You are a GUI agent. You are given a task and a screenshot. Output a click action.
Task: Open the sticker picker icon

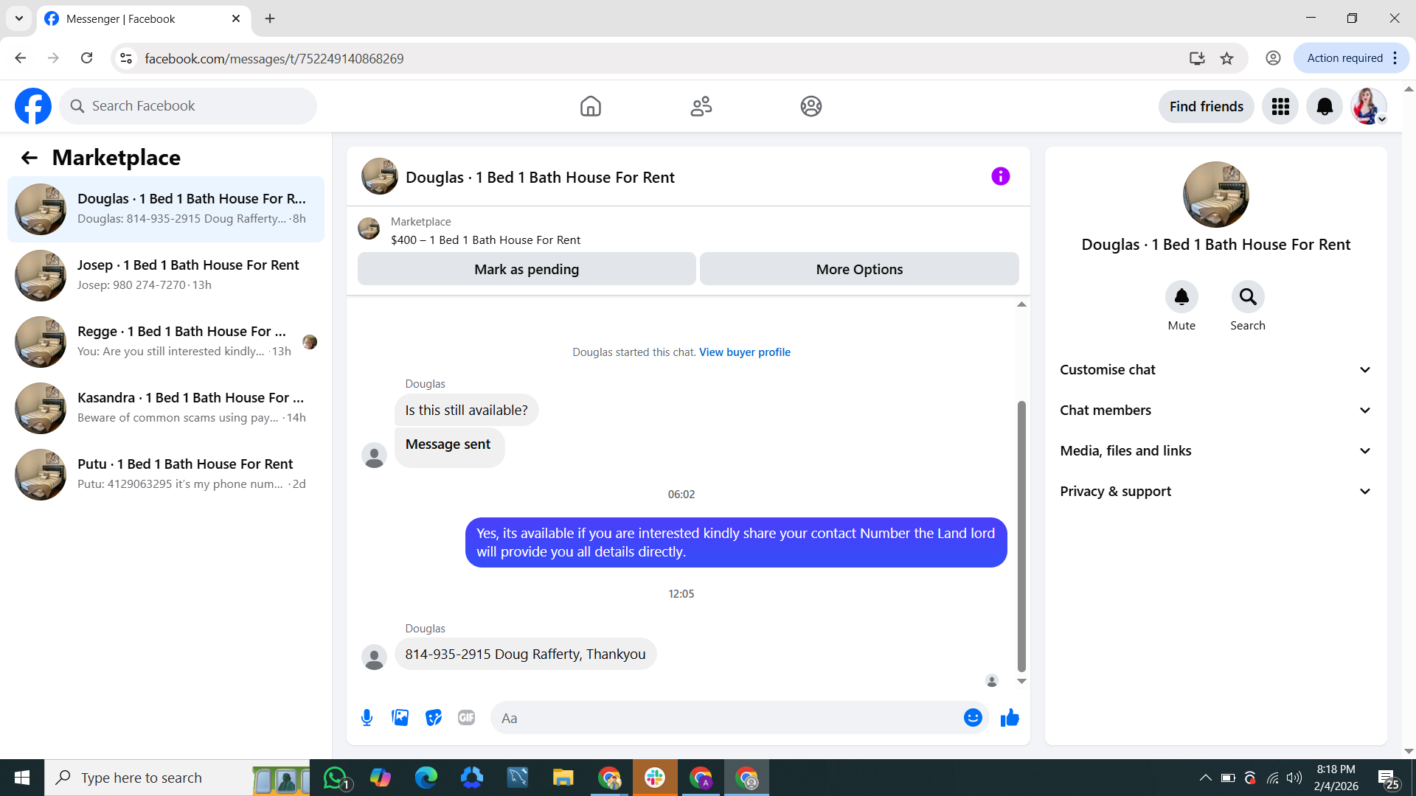(x=434, y=718)
